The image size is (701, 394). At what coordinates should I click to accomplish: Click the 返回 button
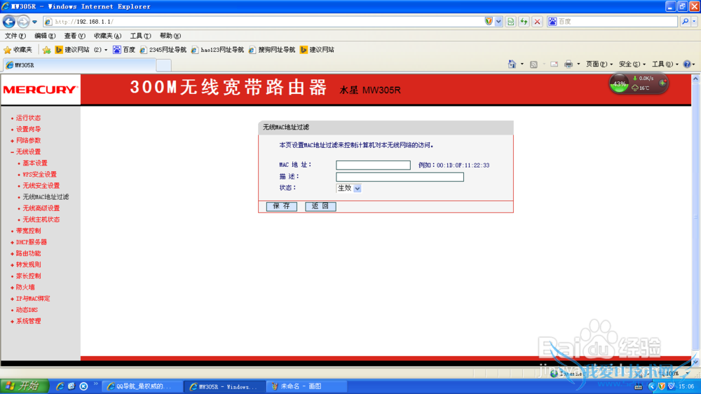pyautogui.click(x=320, y=206)
